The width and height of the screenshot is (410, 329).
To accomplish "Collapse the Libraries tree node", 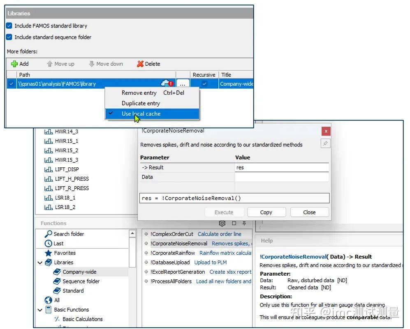I will 40,263.
